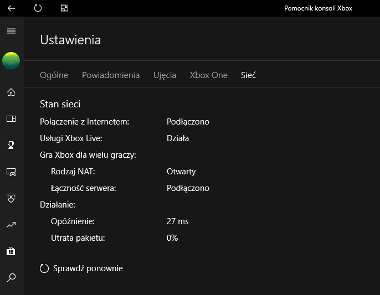Image resolution: width=380 pixels, height=295 pixels.
Task: Click the back arrow in title bar
Action: tap(11, 8)
